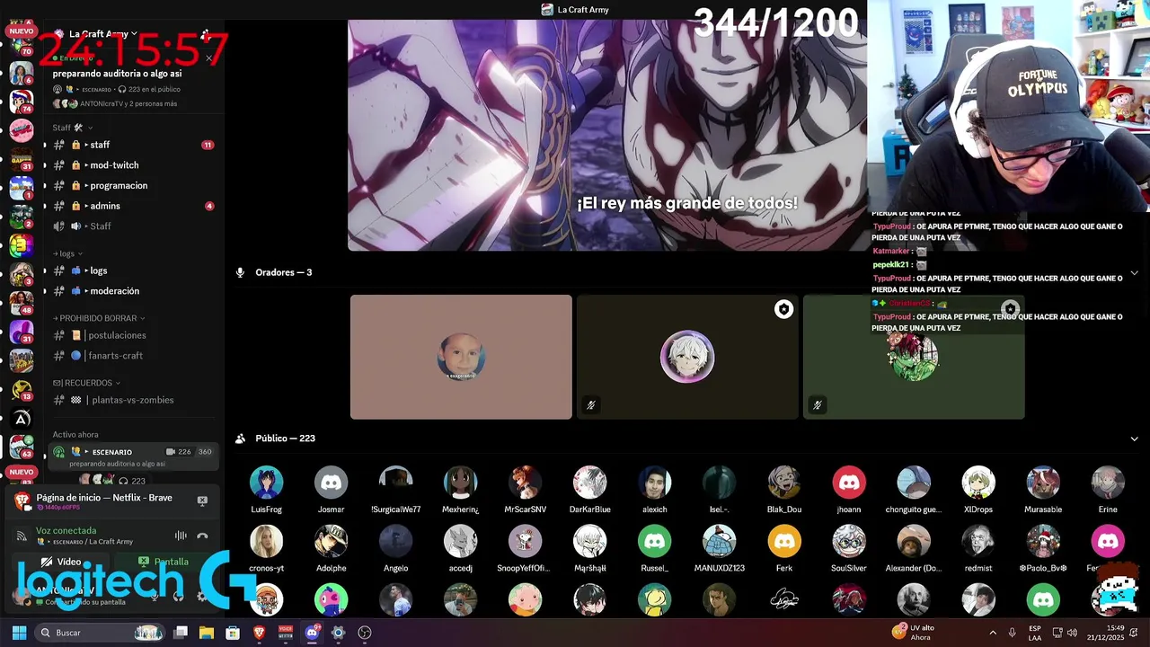Open the server with the white A logo
Screen dimensions: 1150x647
pos(22,418)
